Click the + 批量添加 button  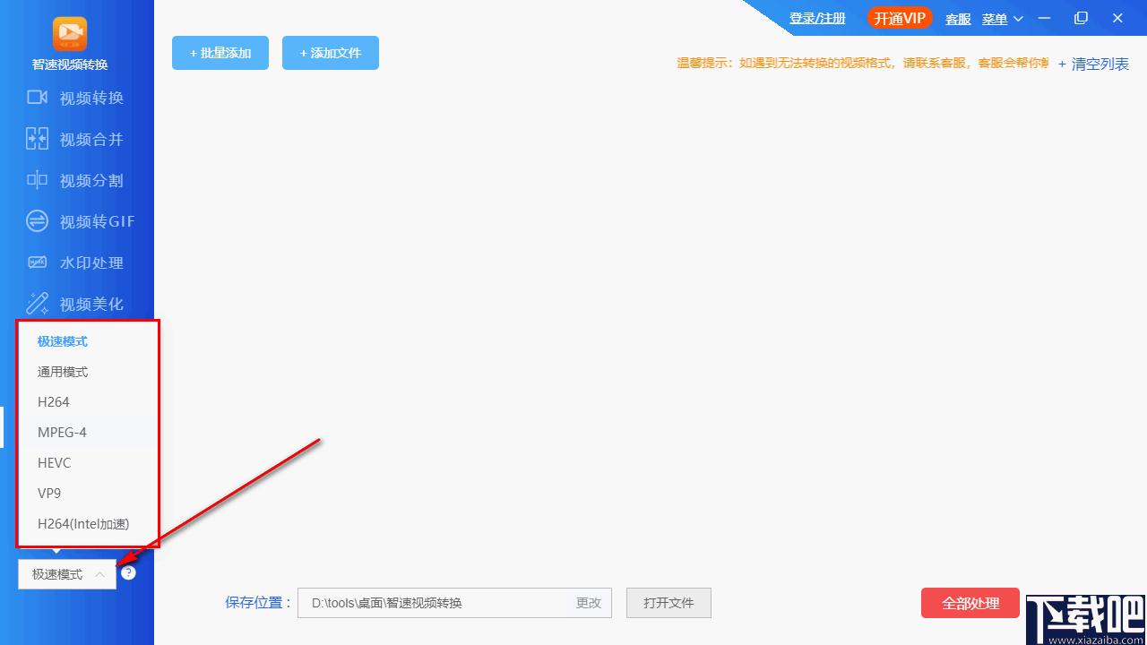click(220, 53)
